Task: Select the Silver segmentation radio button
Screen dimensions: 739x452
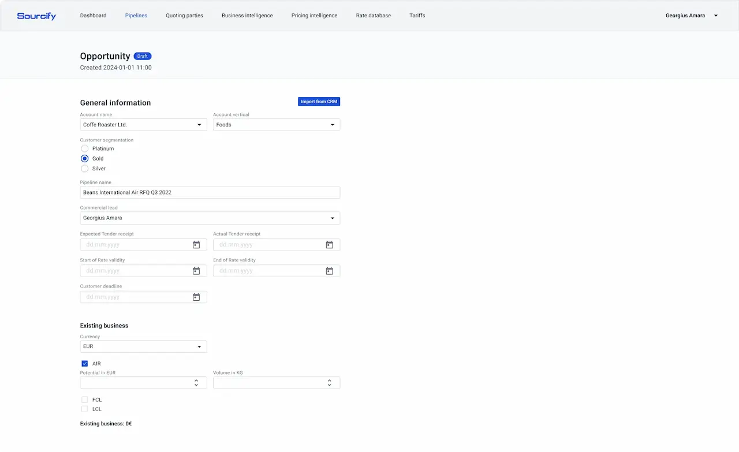Action: (84, 169)
